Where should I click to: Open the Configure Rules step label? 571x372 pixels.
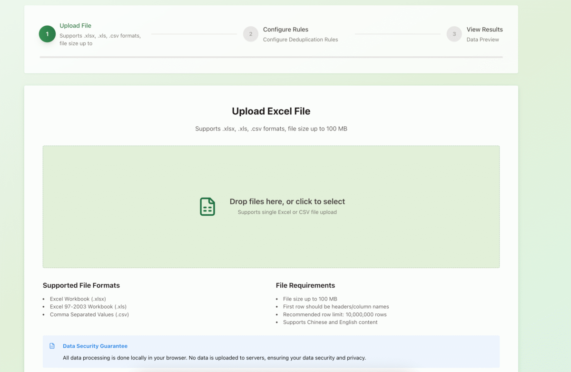pyautogui.click(x=285, y=30)
